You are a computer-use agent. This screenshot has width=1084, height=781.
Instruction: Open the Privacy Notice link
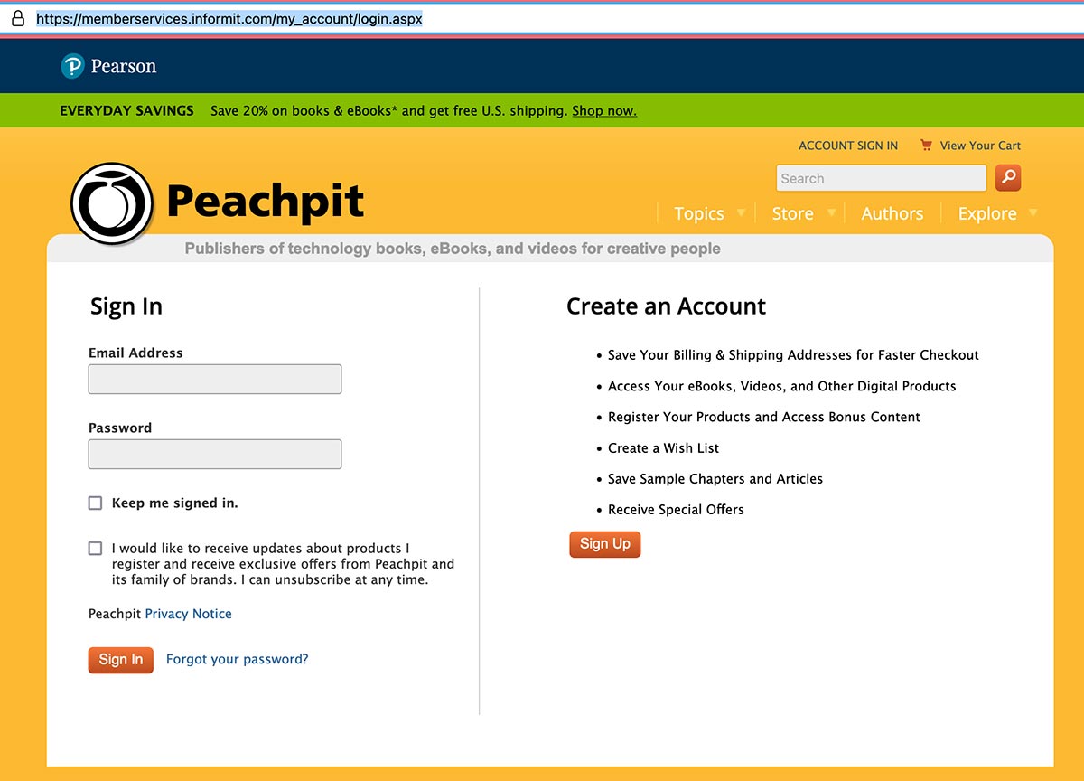coord(188,614)
